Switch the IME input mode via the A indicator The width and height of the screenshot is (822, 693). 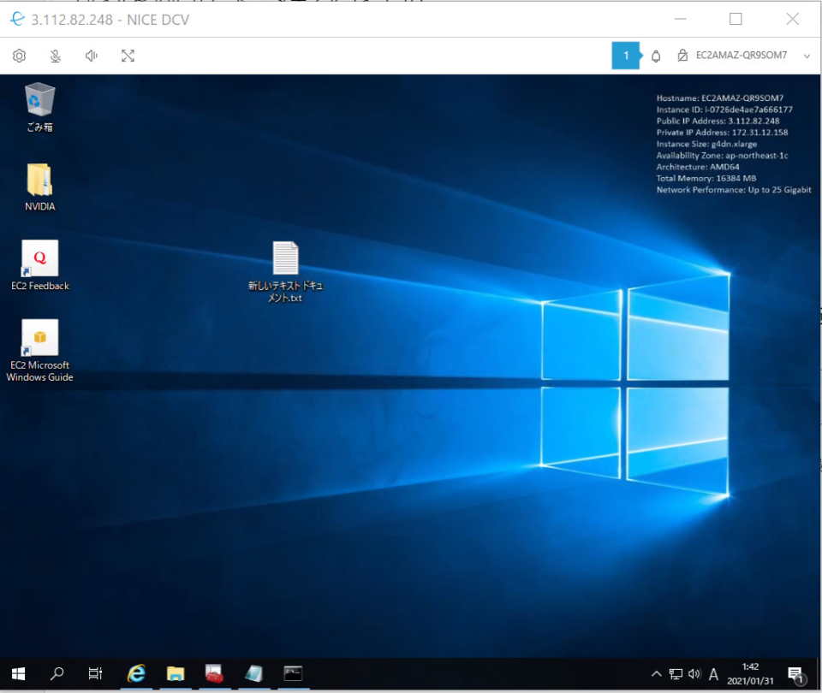tap(713, 673)
